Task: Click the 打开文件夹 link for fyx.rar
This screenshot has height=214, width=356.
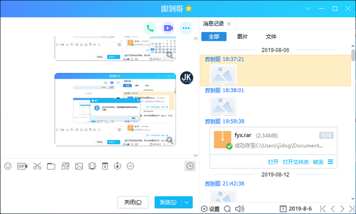Action: [x=295, y=162]
